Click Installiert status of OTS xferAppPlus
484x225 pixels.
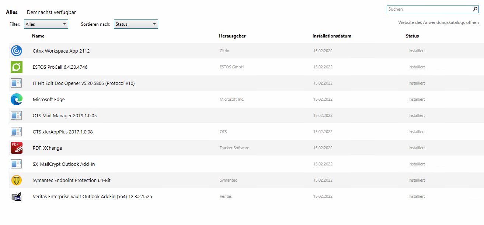tap(417, 132)
